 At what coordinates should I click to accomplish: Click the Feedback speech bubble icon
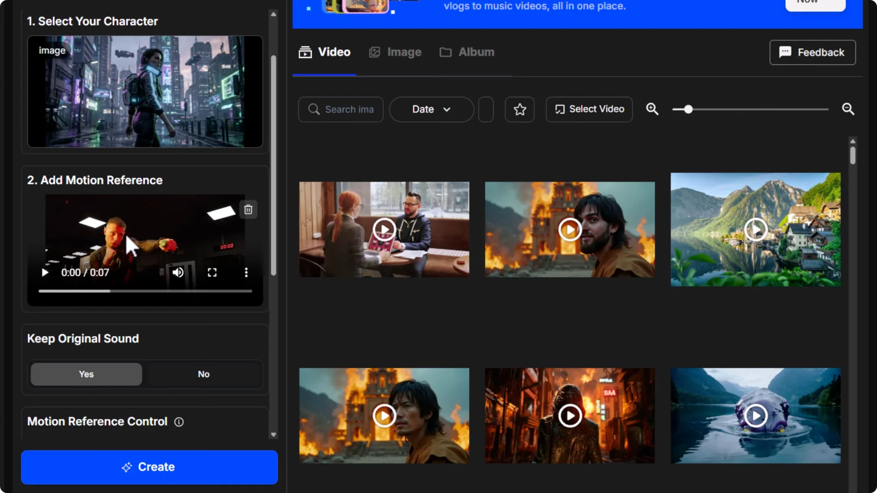(786, 52)
